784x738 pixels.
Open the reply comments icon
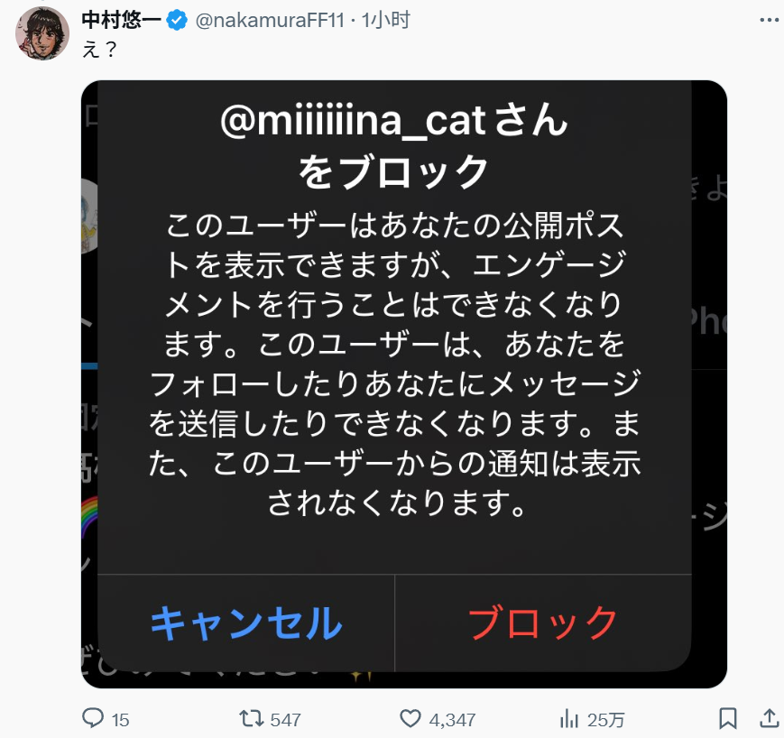tap(93, 718)
